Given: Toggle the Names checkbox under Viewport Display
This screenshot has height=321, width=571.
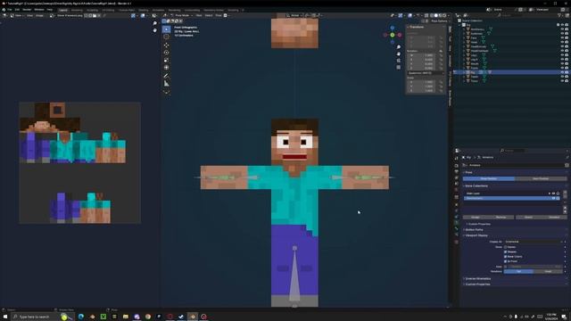Looking at the screenshot, I should point(506,247).
